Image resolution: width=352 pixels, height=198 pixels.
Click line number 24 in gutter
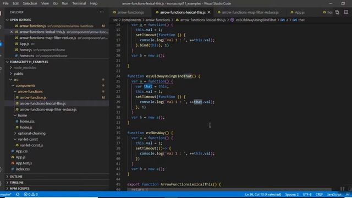[x=118, y=76]
